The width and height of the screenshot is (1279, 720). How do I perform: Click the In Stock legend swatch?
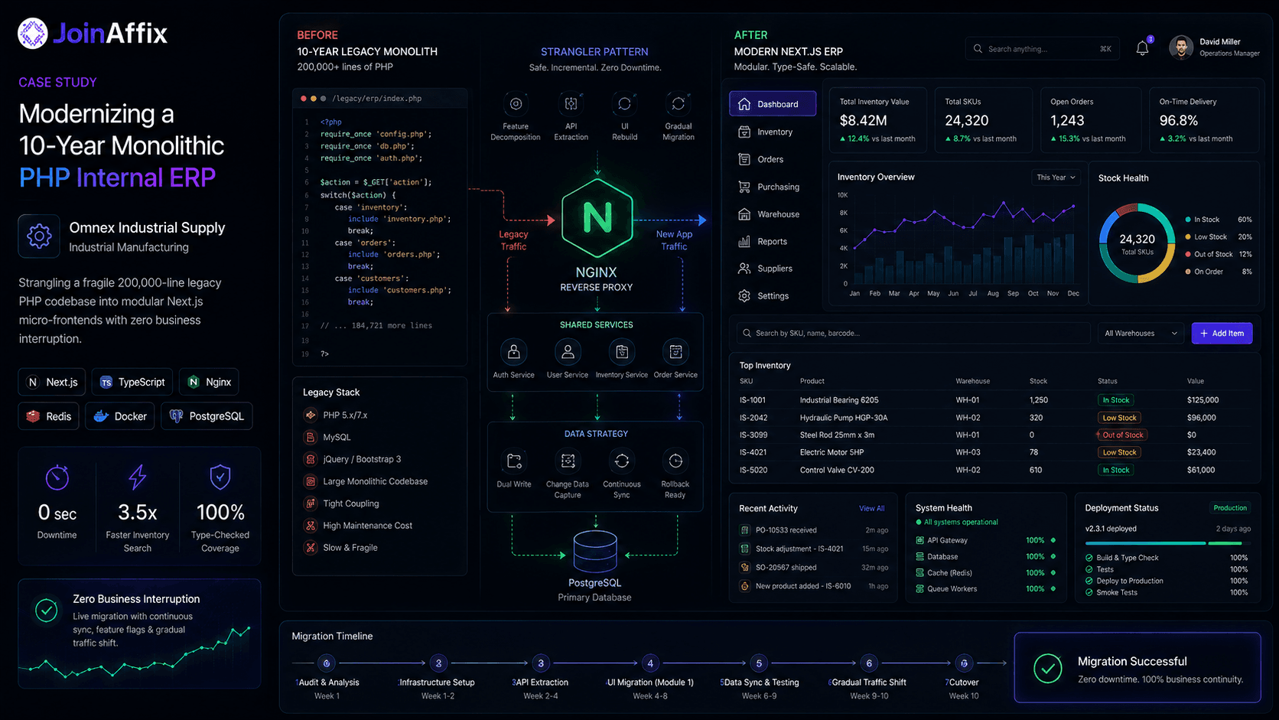coord(1188,220)
